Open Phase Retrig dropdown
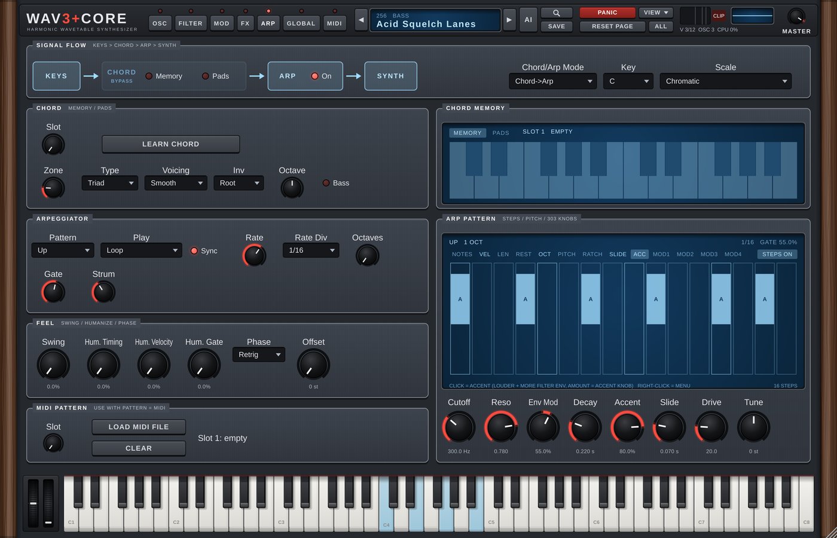The image size is (837, 538). pos(258,354)
